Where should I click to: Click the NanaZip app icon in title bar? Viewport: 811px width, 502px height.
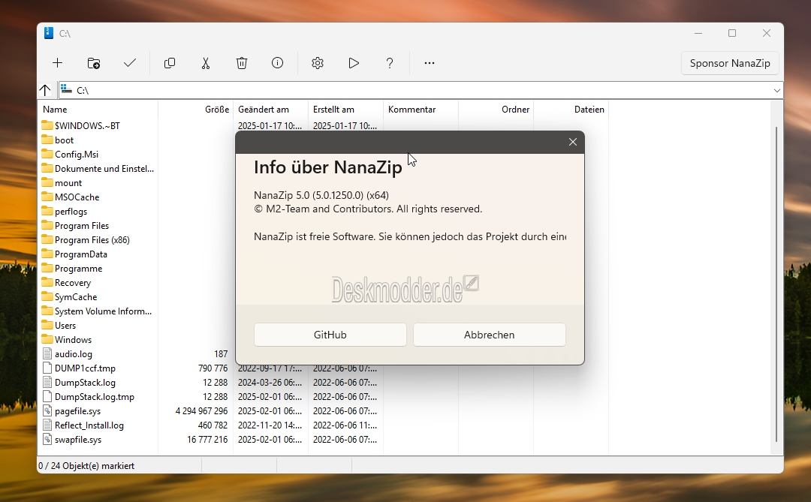tap(49, 33)
